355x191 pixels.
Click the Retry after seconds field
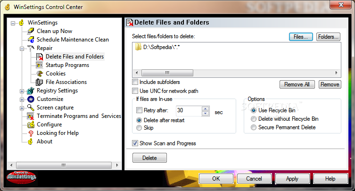tap(189, 111)
